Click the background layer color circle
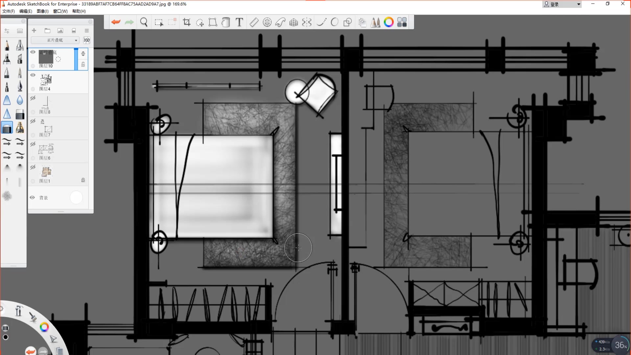 pos(76,198)
